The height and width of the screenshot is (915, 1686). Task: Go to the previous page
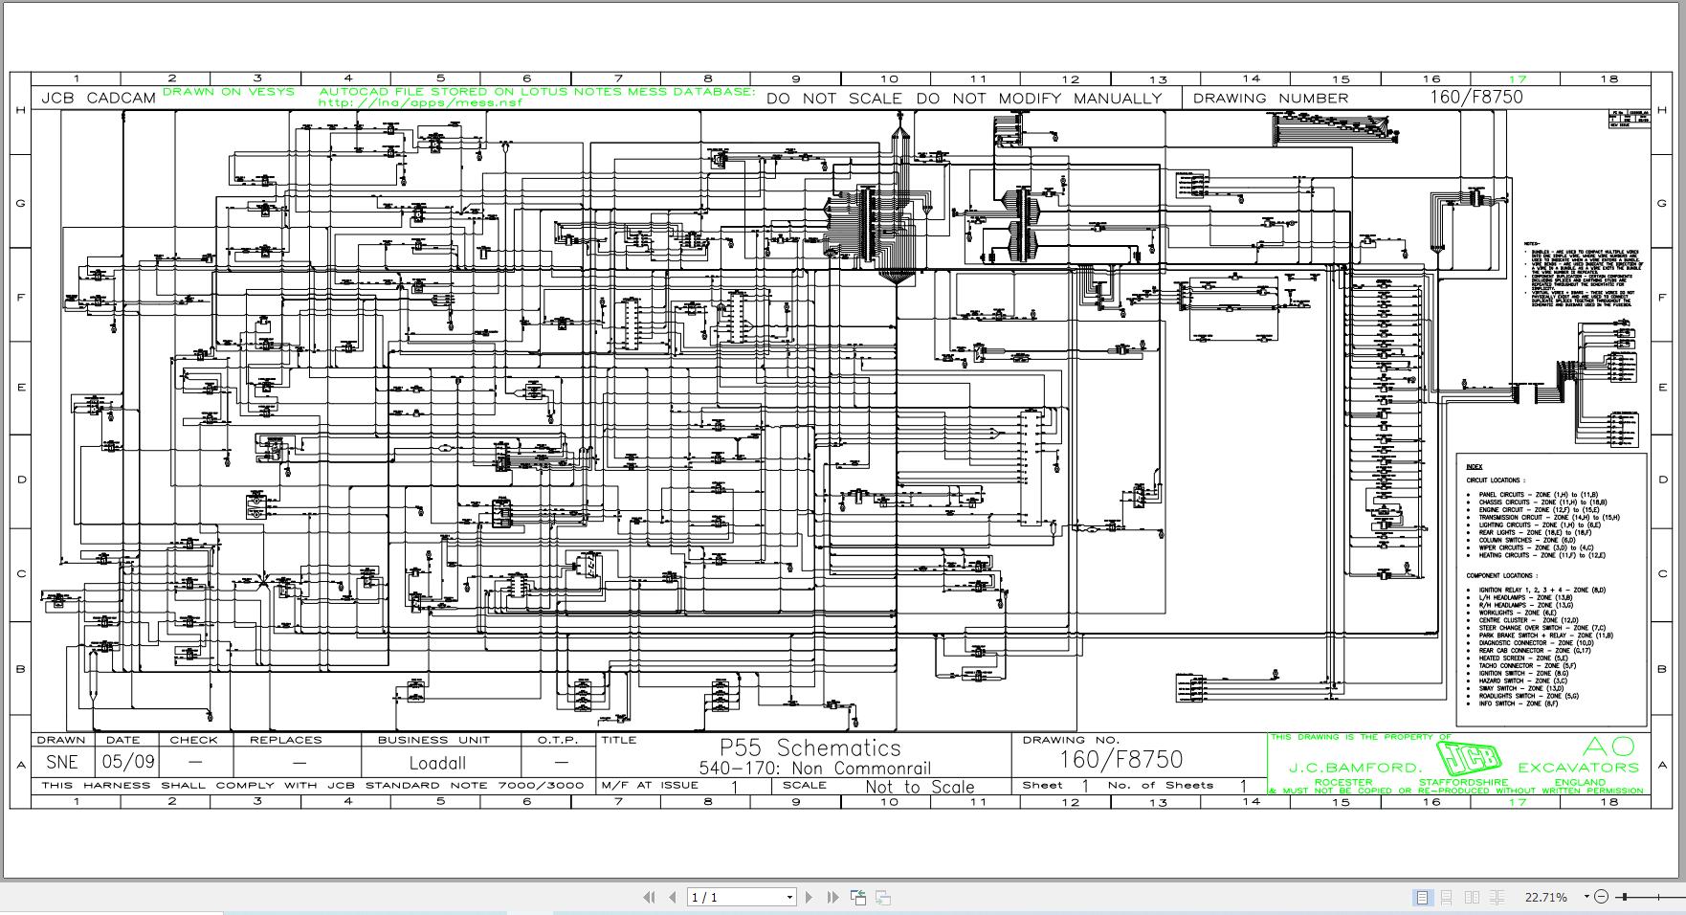[672, 897]
